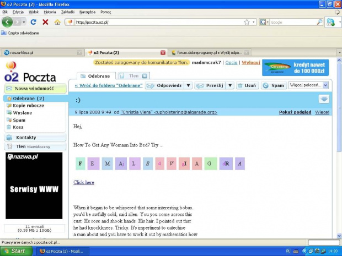Stop loading with the red X icon

(x=45, y=22)
